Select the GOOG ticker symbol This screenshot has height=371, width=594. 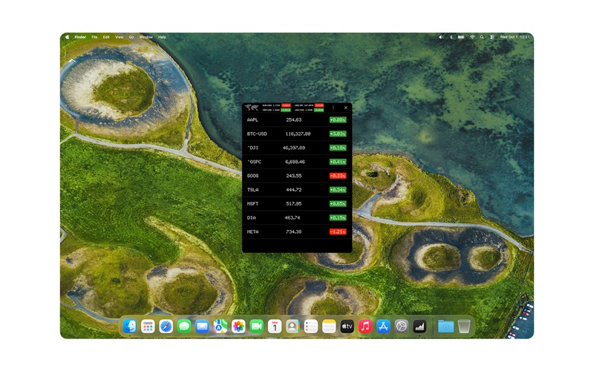(x=252, y=176)
